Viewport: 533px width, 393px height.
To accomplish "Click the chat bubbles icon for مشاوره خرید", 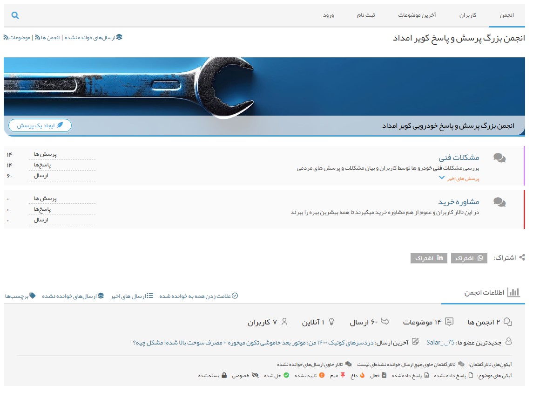I will [499, 202].
